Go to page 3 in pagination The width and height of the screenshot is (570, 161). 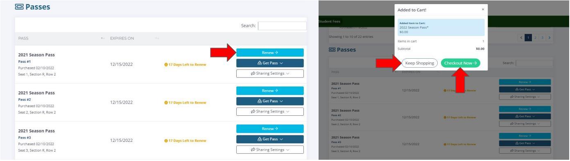click(x=541, y=37)
